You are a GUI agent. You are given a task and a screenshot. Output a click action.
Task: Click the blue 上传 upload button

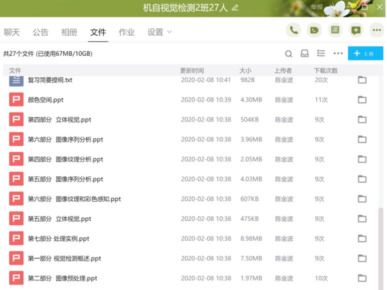pos(365,53)
